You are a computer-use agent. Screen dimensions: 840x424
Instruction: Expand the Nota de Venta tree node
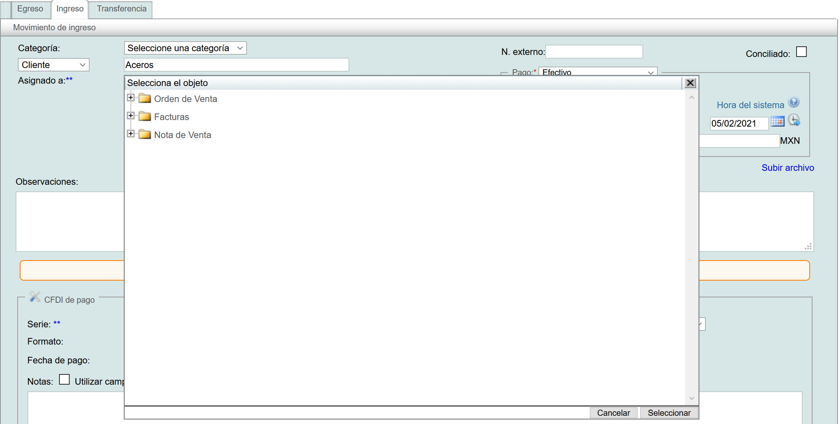click(x=131, y=134)
